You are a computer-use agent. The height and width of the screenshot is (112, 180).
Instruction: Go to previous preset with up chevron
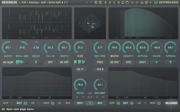pyautogui.click(x=86, y=3)
